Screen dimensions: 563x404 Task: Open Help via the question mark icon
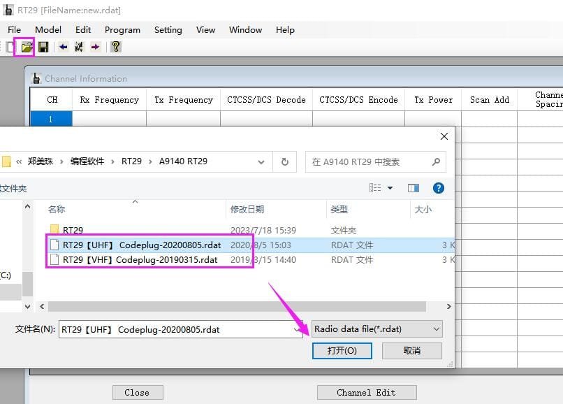point(116,47)
